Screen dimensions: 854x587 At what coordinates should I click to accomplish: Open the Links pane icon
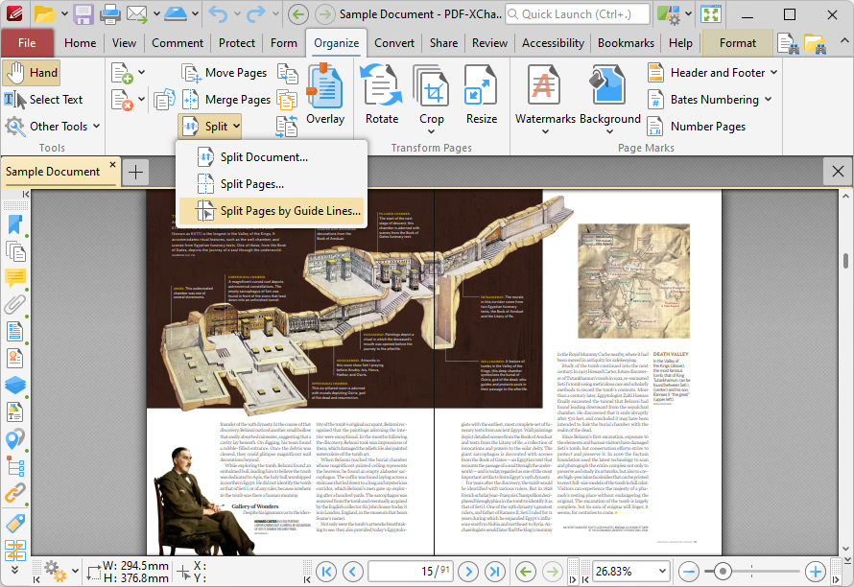click(15, 493)
